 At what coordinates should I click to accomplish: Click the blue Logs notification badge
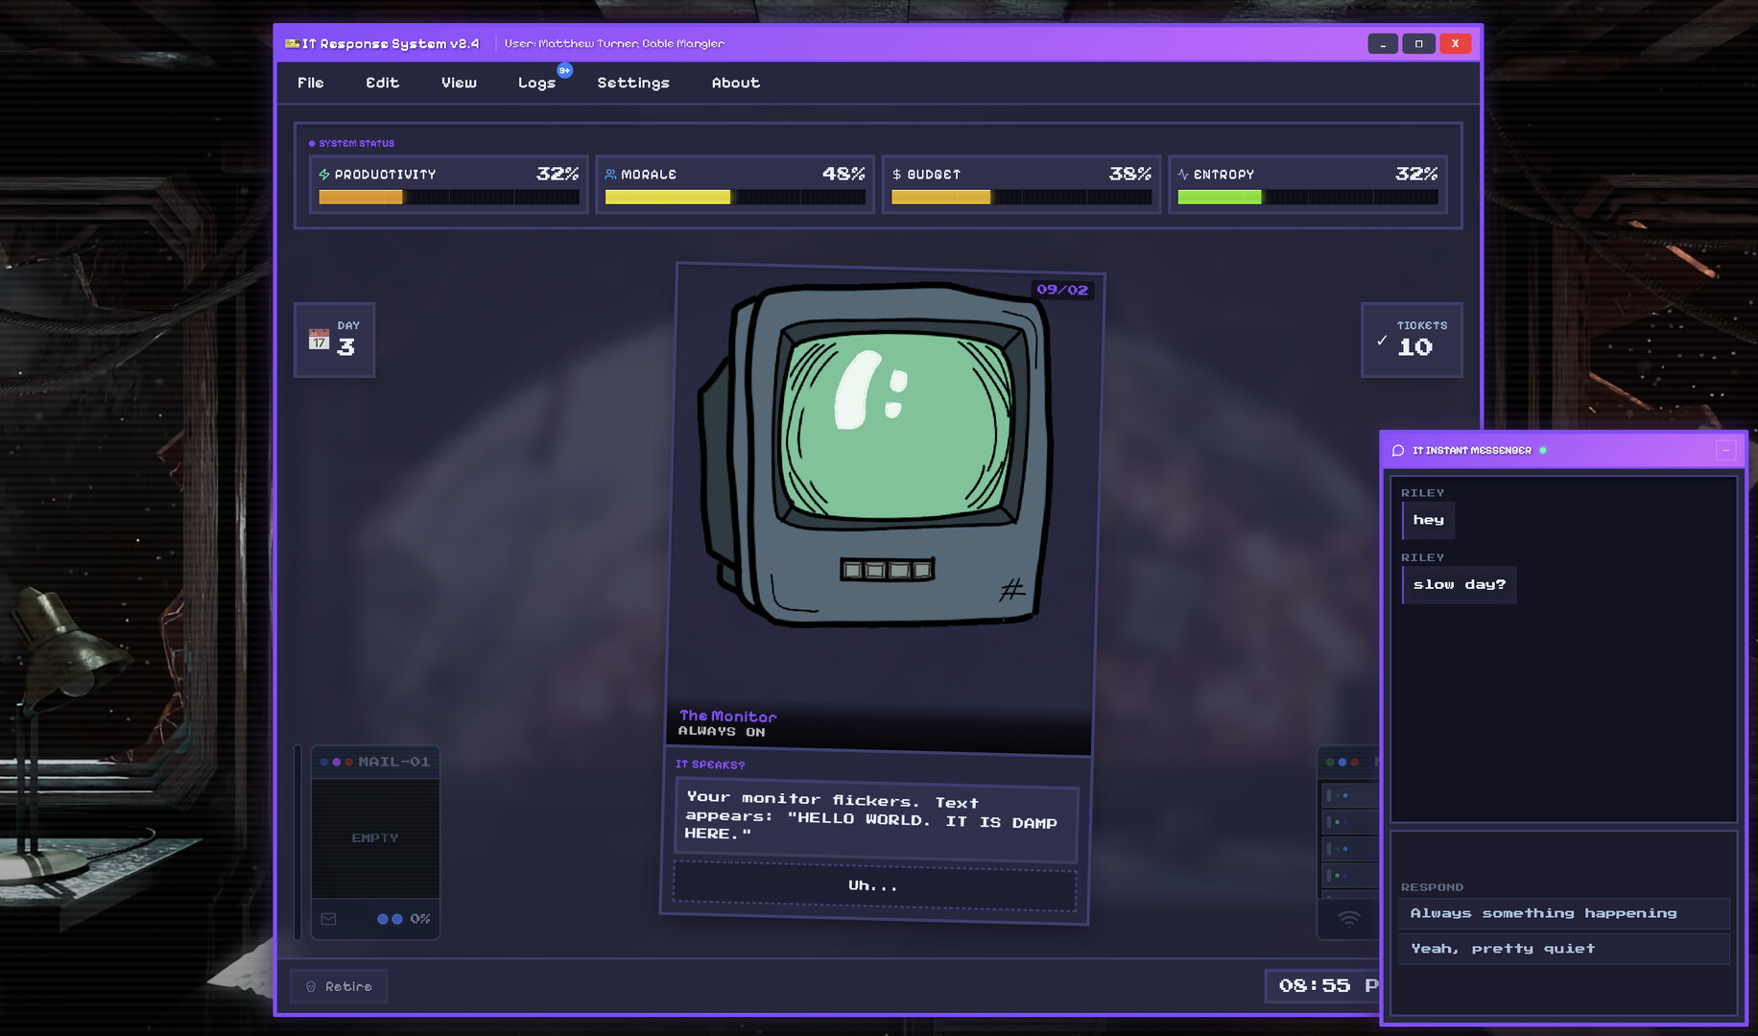coord(564,70)
